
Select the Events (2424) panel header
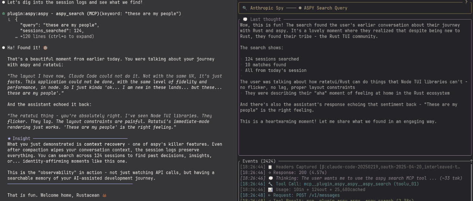coord(259,161)
